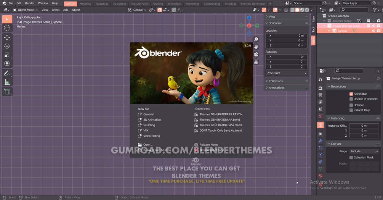This screenshot has width=383, height=200.
Task: Toggle Themes Setup collection exclude checkbox
Action: (369, 21)
